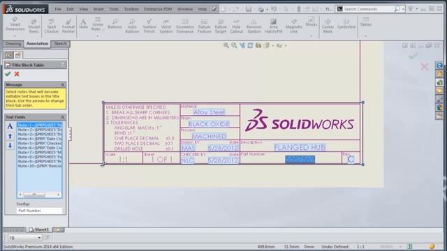The height and width of the screenshot is (251, 447).
Task: Click the red cancel corner X
Action: 424,67
